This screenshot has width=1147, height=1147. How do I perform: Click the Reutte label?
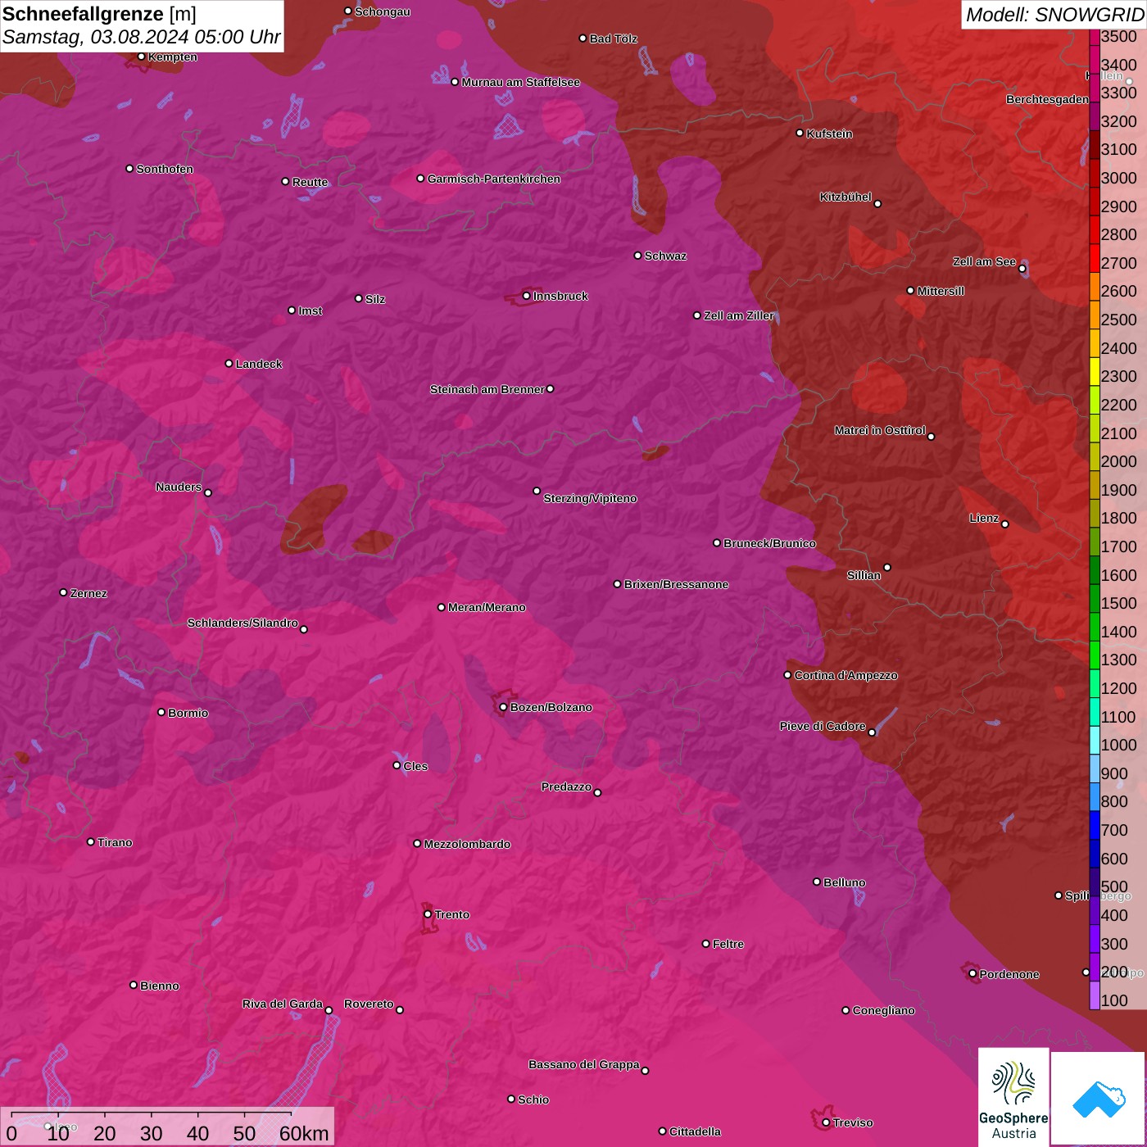coord(310,182)
